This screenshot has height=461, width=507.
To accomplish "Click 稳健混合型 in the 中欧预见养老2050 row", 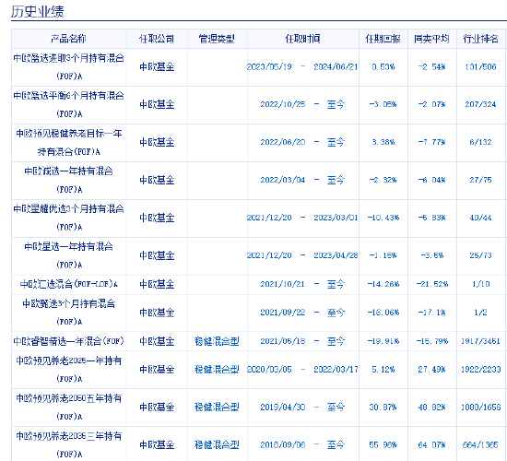I will coord(217,407).
